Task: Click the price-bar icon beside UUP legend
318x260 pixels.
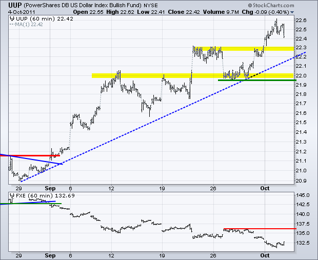Action: coord(12,19)
